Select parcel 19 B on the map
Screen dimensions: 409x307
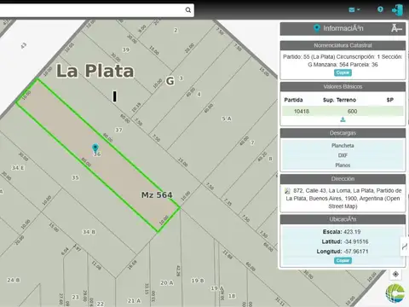198,281
